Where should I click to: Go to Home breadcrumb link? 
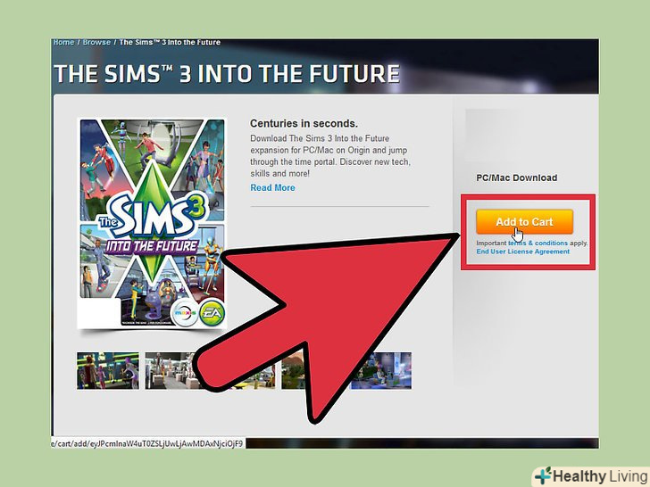(63, 42)
